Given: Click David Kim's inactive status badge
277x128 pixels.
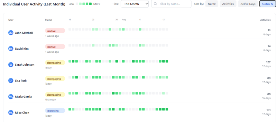Looking at the screenshot, I should point(55,47).
